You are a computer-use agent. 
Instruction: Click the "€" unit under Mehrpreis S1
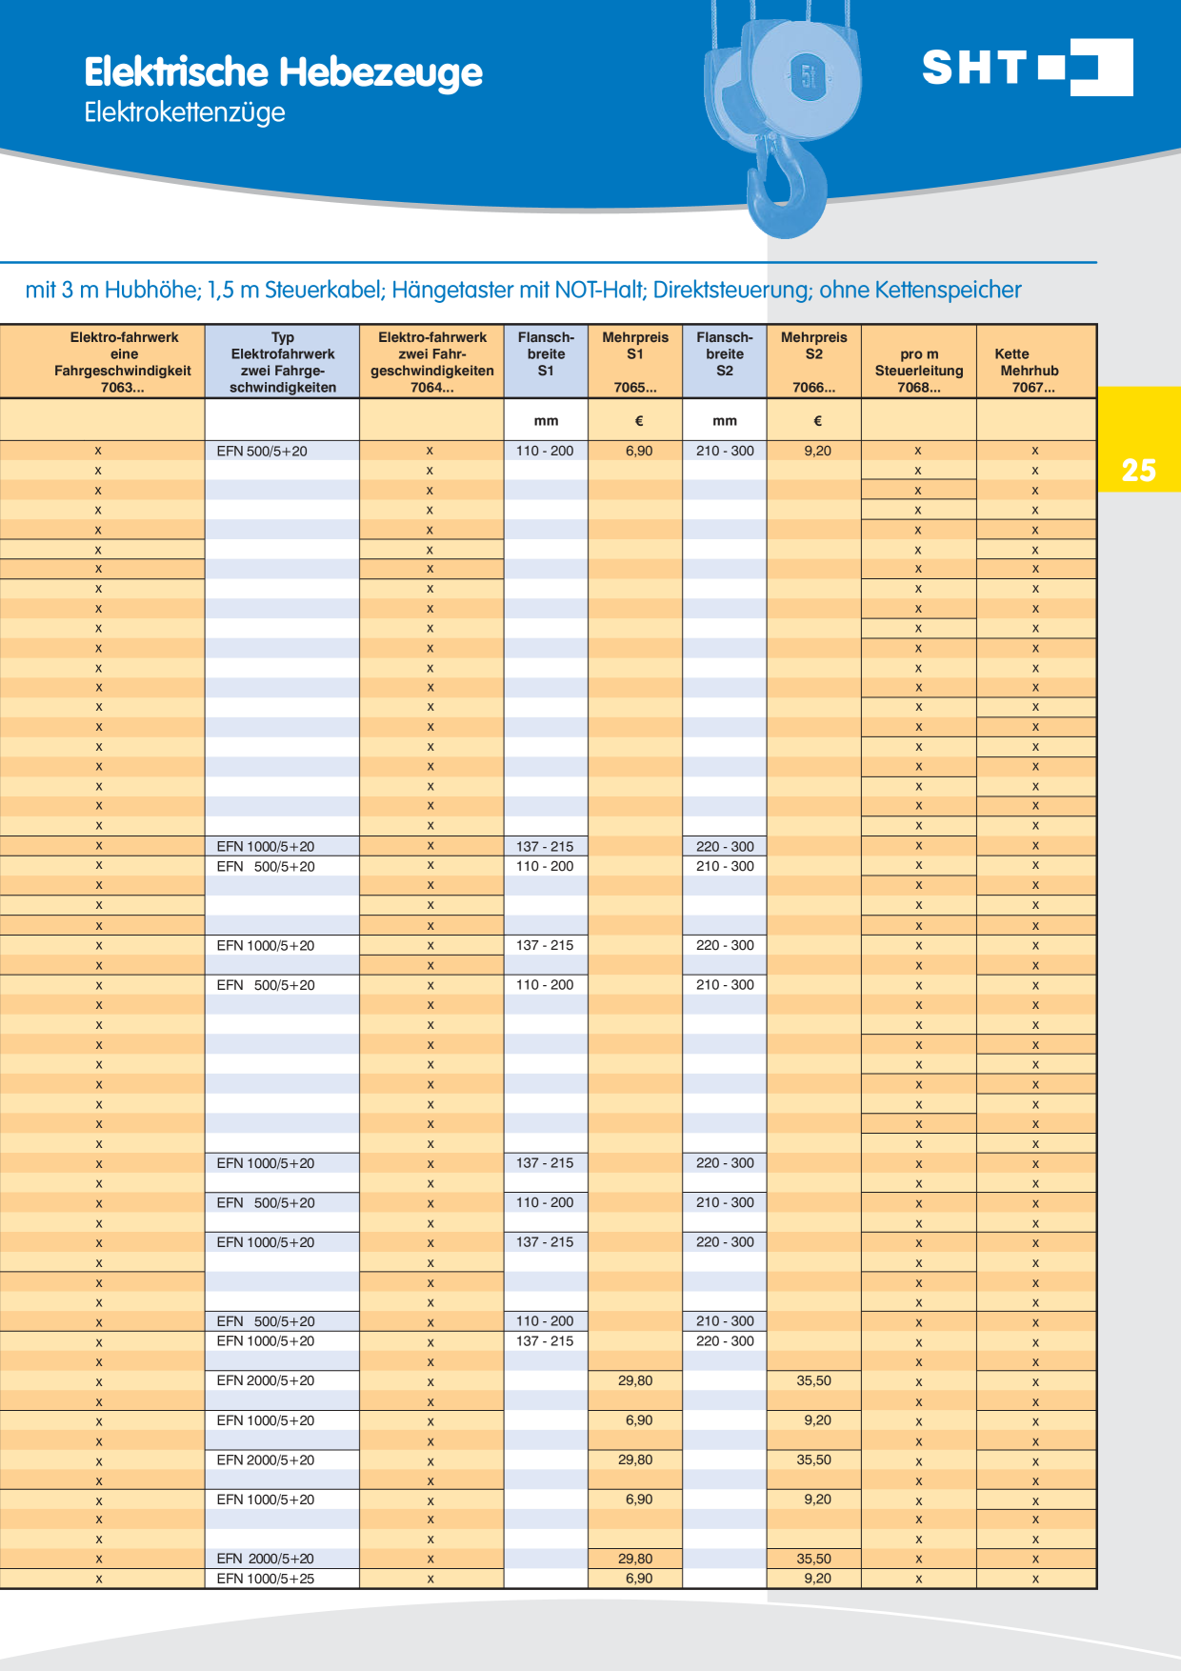pyautogui.click(x=639, y=421)
